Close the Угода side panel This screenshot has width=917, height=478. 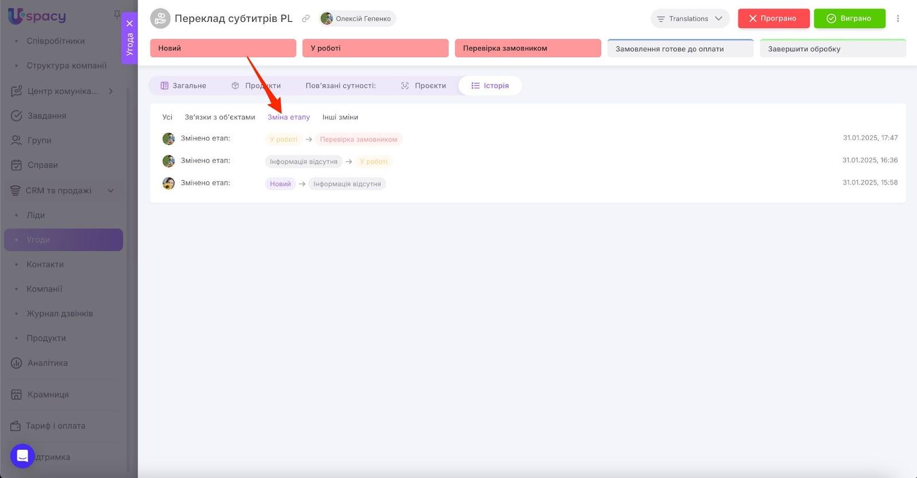point(130,23)
